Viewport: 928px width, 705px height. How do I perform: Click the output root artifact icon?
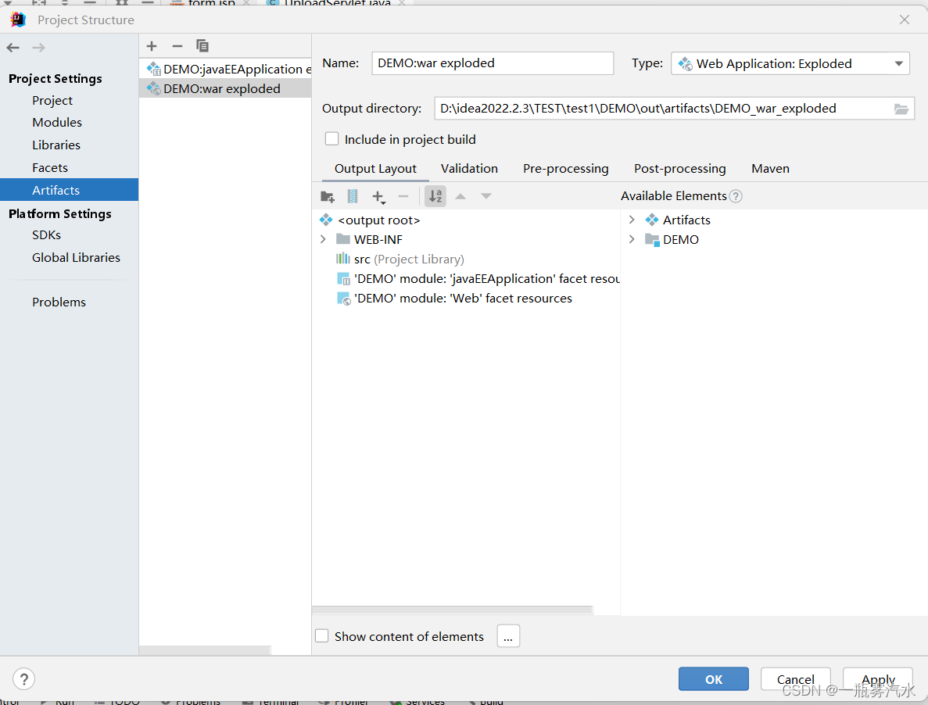pos(326,220)
